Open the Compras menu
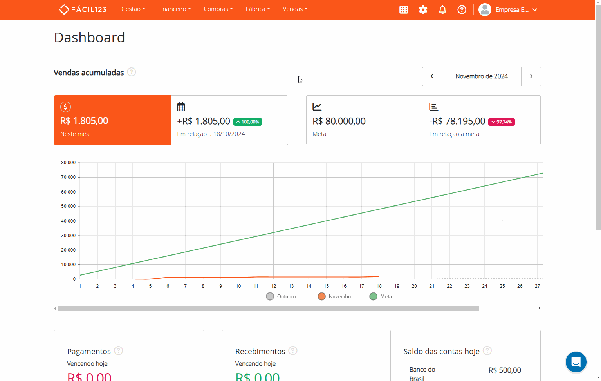The height and width of the screenshot is (381, 601). click(x=218, y=9)
